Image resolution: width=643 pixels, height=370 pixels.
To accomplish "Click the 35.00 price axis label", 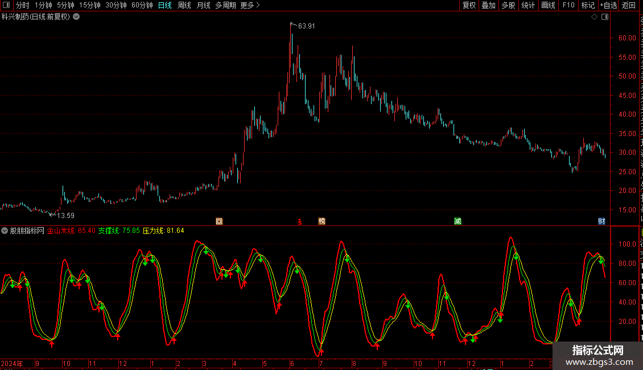I will pyautogui.click(x=628, y=133).
